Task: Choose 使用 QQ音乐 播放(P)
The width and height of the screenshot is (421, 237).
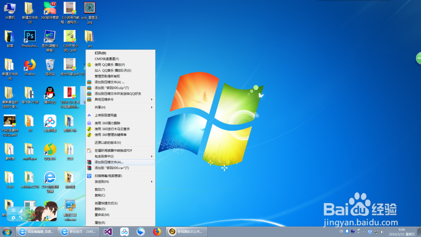Action: click(120, 65)
